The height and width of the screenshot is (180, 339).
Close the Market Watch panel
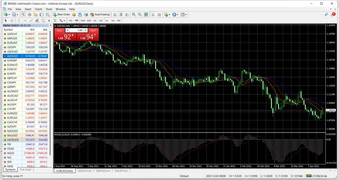51,25
